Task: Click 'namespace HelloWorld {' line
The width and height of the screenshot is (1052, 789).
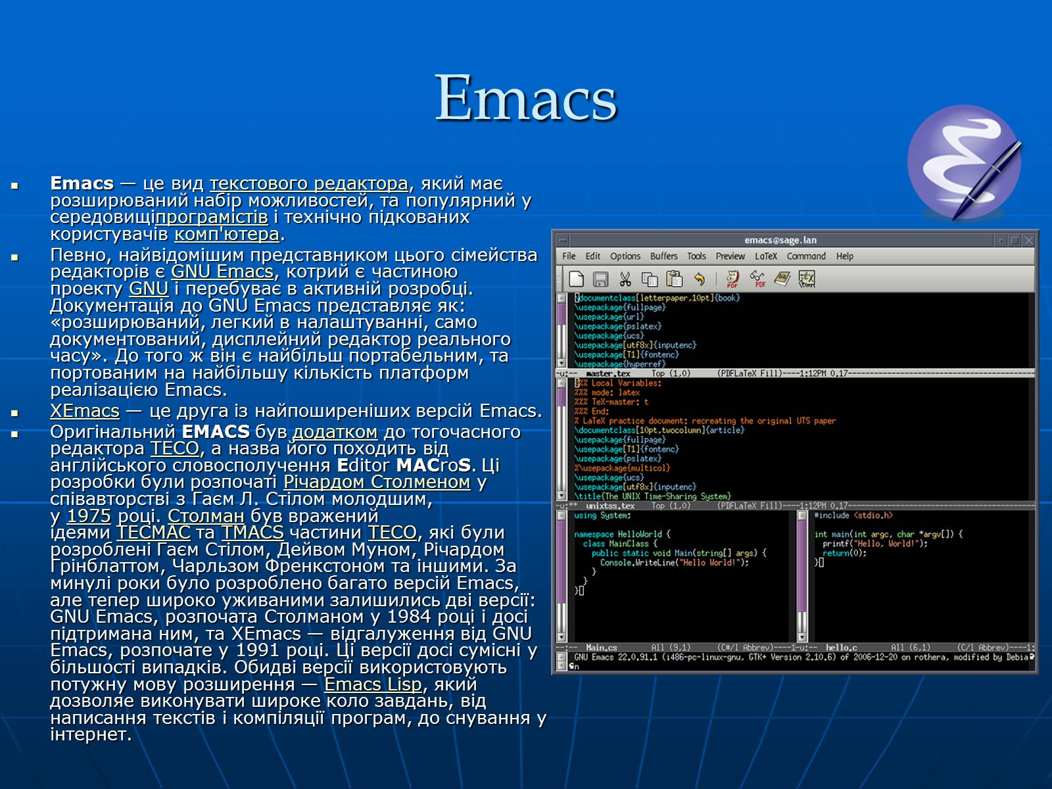Action: click(x=623, y=535)
